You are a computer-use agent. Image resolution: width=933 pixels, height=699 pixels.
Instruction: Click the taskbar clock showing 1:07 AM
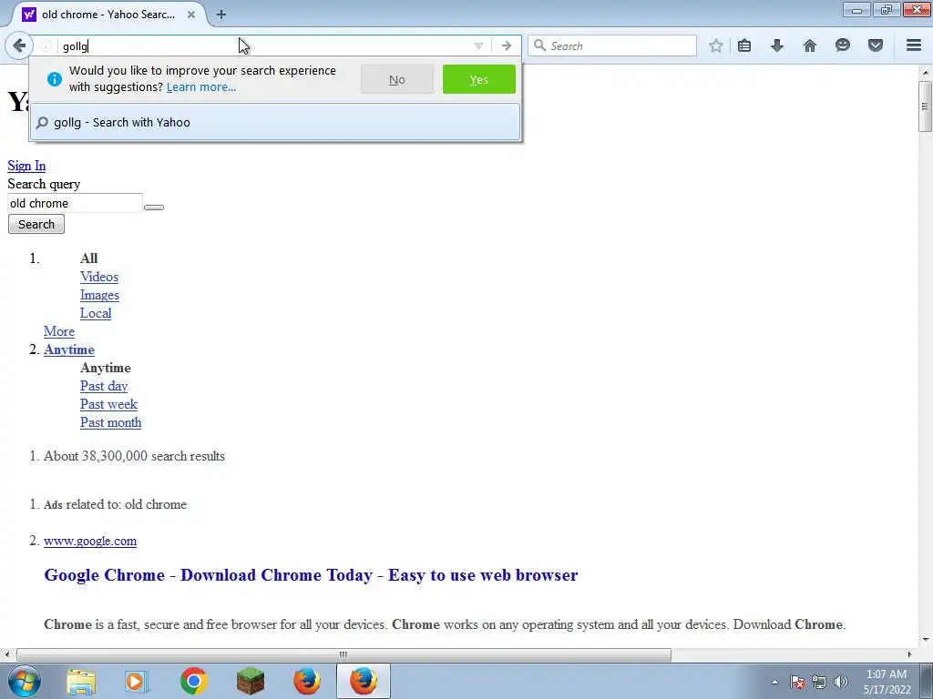[887, 682]
